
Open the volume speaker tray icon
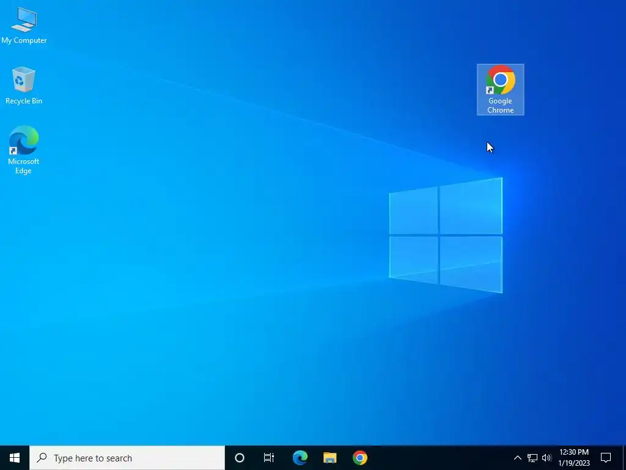tap(547, 458)
